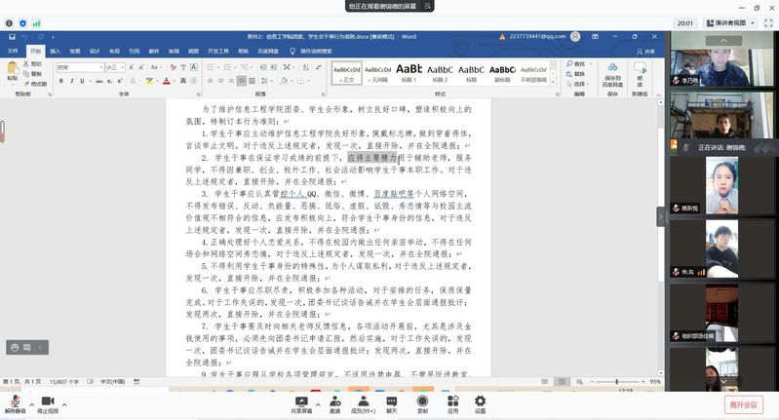Select the 标题 1 heading style
Screen dimensions: 779x420
409,73
